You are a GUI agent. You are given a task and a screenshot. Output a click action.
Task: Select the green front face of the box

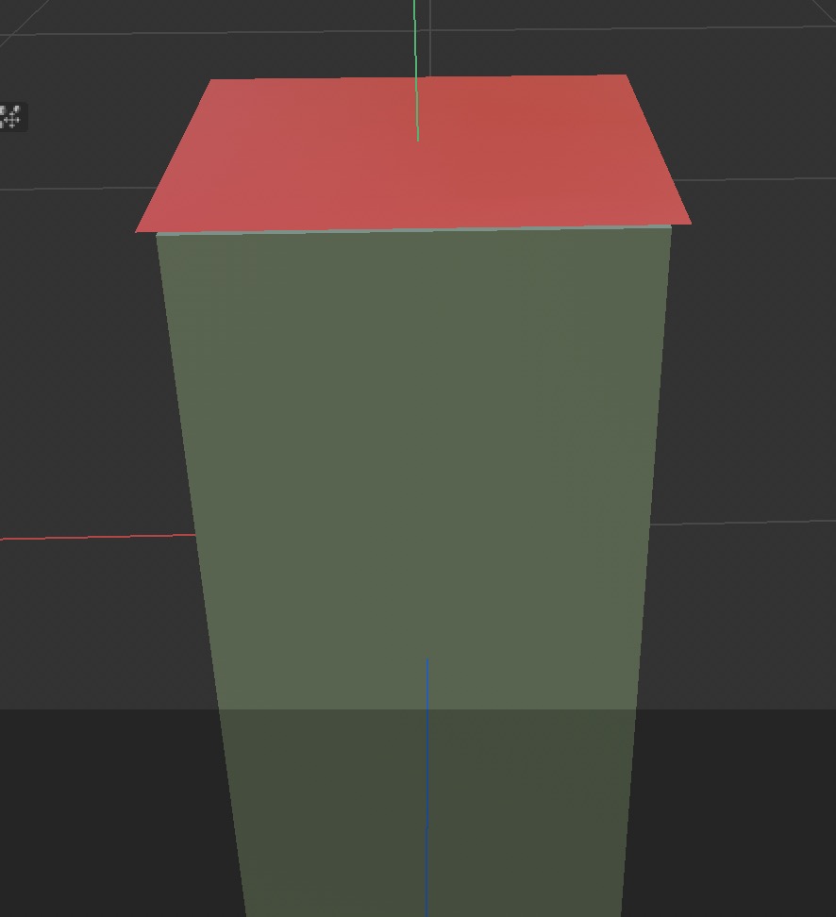(415, 453)
